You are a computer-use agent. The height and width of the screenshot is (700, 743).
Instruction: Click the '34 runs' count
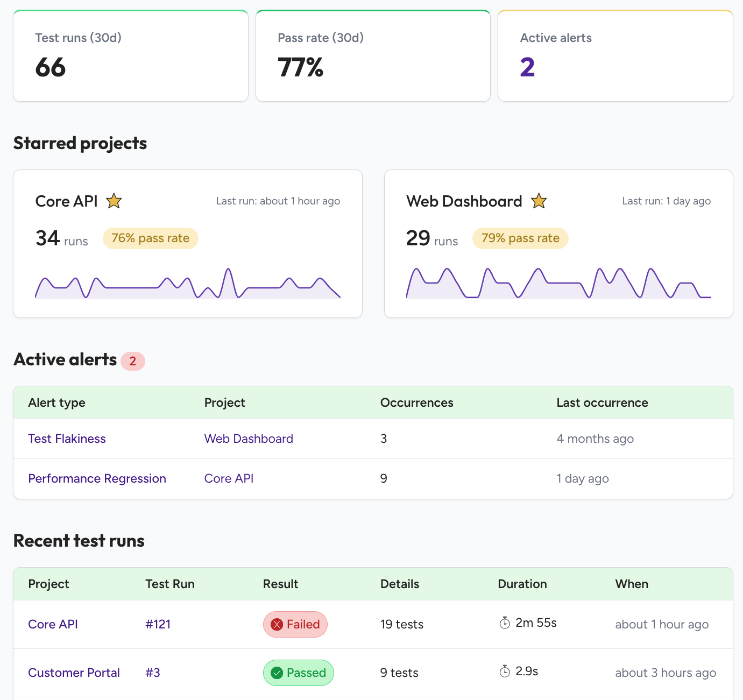62,238
